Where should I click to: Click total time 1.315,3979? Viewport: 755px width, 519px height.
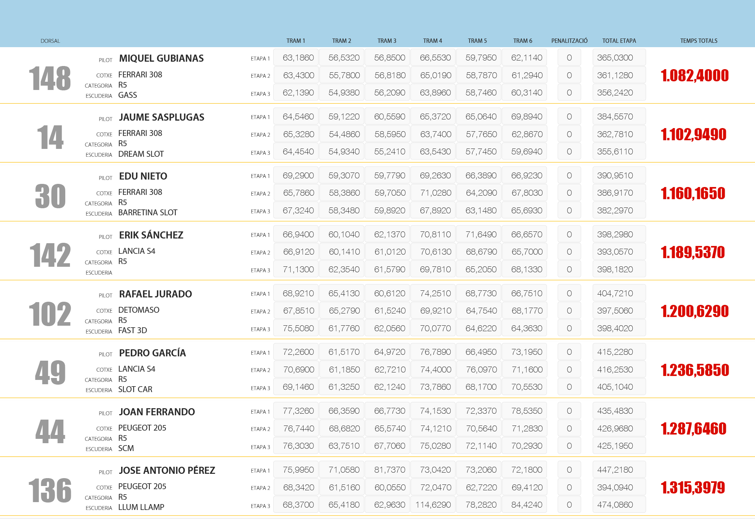click(x=692, y=488)
